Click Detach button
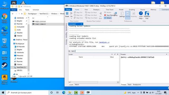The width and height of the screenshot is (169, 95). [108, 18]
